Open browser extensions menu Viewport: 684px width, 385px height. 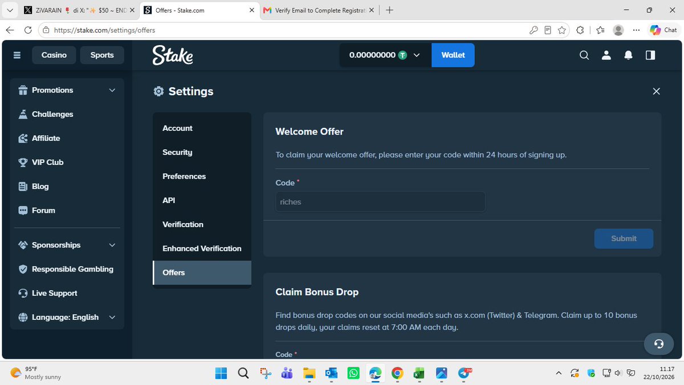click(581, 30)
